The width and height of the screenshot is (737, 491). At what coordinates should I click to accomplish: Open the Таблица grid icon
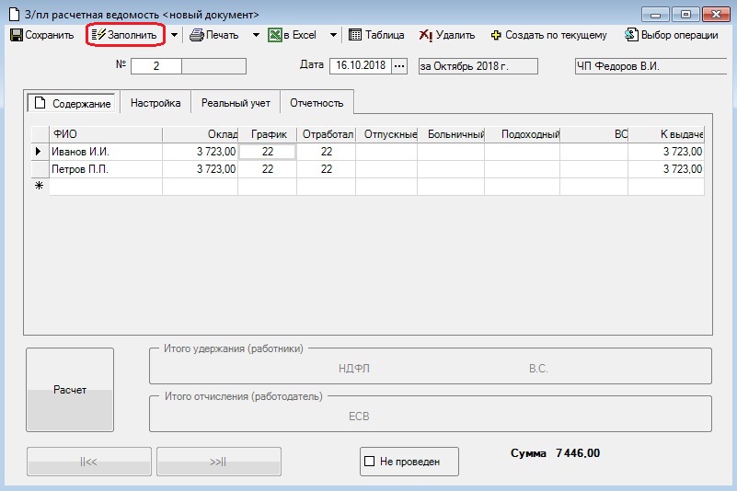pyautogui.click(x=355, y=35)
